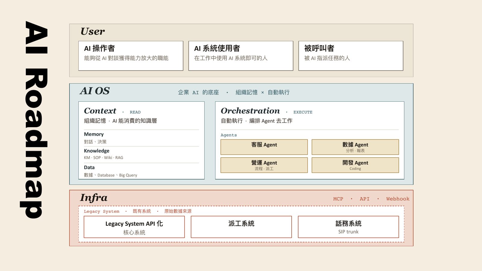Click the 既有系統 label
Screen dimensions: 482x271
[142, 211]
